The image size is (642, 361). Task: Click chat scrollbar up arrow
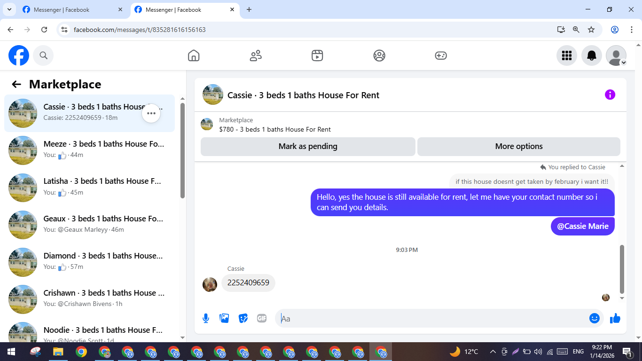pos(622,166)
